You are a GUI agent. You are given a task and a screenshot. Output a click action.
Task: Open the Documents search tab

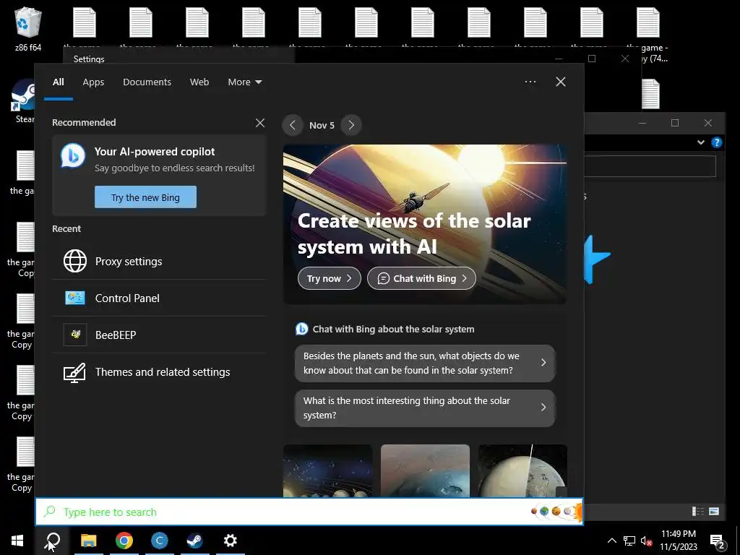(147, 82)
